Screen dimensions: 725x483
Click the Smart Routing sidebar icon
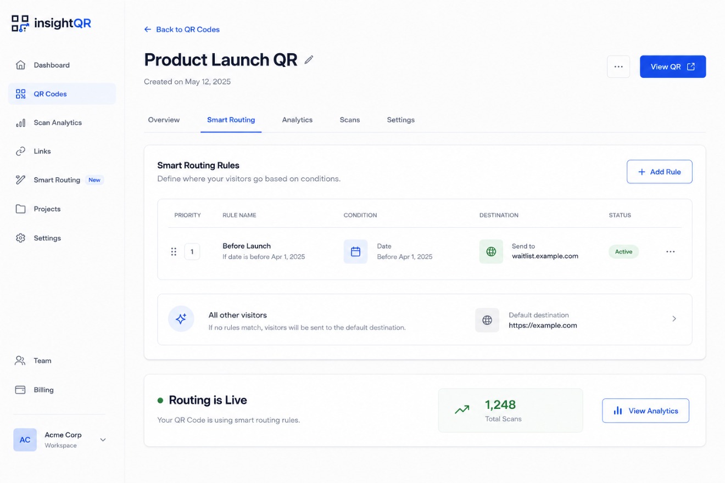coord(20,180)
